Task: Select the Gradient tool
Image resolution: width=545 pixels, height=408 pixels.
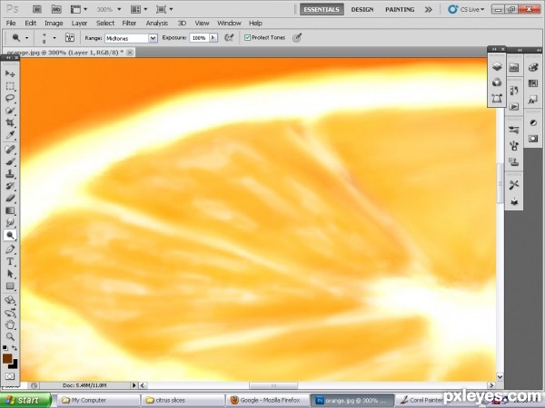Action: click(10, 210)
